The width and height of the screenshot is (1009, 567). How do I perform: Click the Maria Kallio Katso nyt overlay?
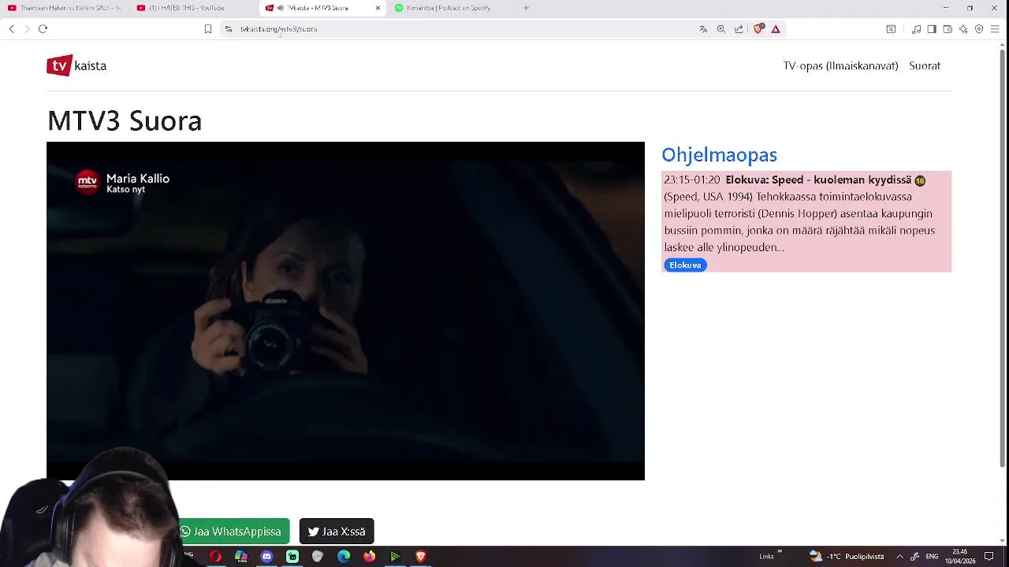point(138,183)
